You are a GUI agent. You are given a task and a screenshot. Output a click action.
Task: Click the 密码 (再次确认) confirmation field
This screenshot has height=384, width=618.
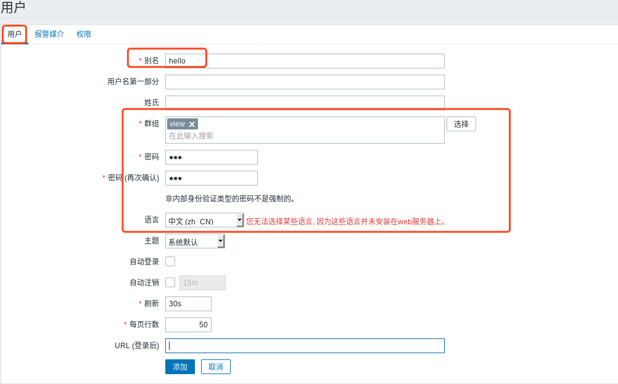pos(211,178)
